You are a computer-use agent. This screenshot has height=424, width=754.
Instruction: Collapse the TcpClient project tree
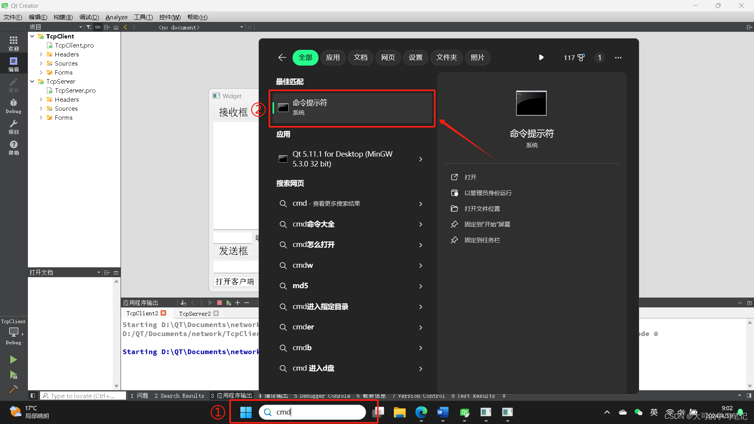[32, 36]
